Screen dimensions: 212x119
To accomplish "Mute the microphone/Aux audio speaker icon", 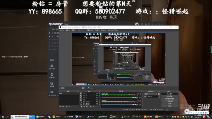I will [136, 98].
